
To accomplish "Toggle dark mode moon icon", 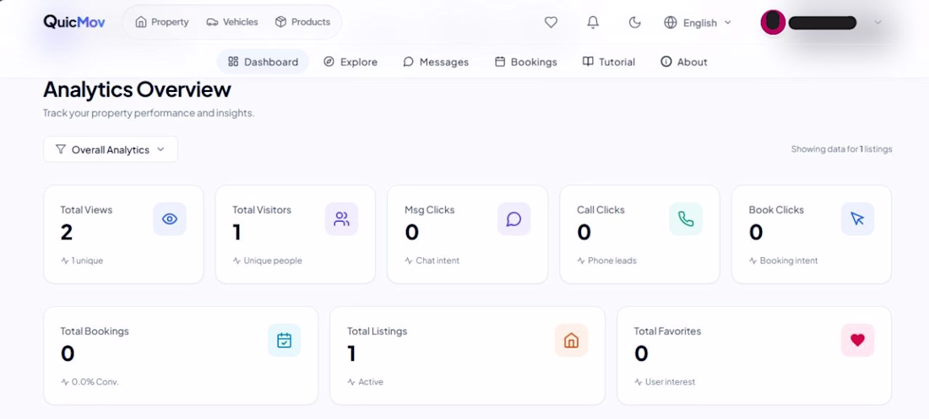I will [634, 23].
